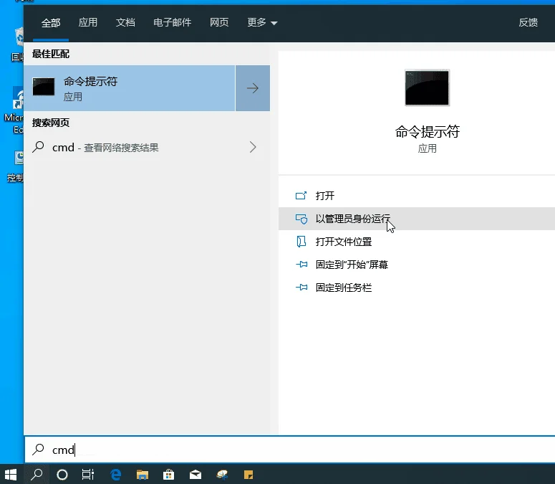Viewport: 555px width, 484px height.
Task: Open Task View on the taskbar
Action: (x=87, y=474)
